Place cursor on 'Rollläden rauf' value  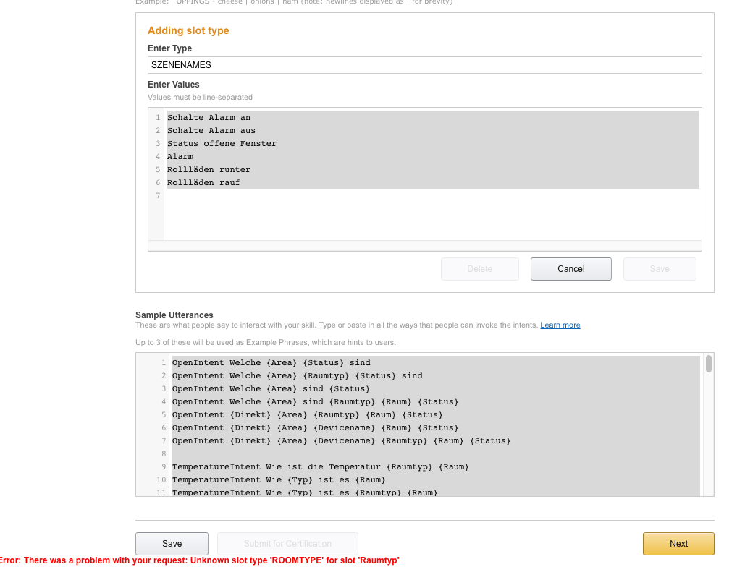[x=203, y=183]
